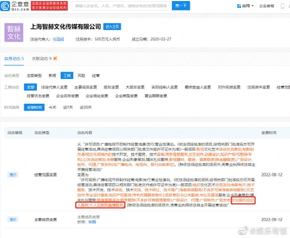
Task: Open legal representative 任国超 link
Action: tap(59, 39)
